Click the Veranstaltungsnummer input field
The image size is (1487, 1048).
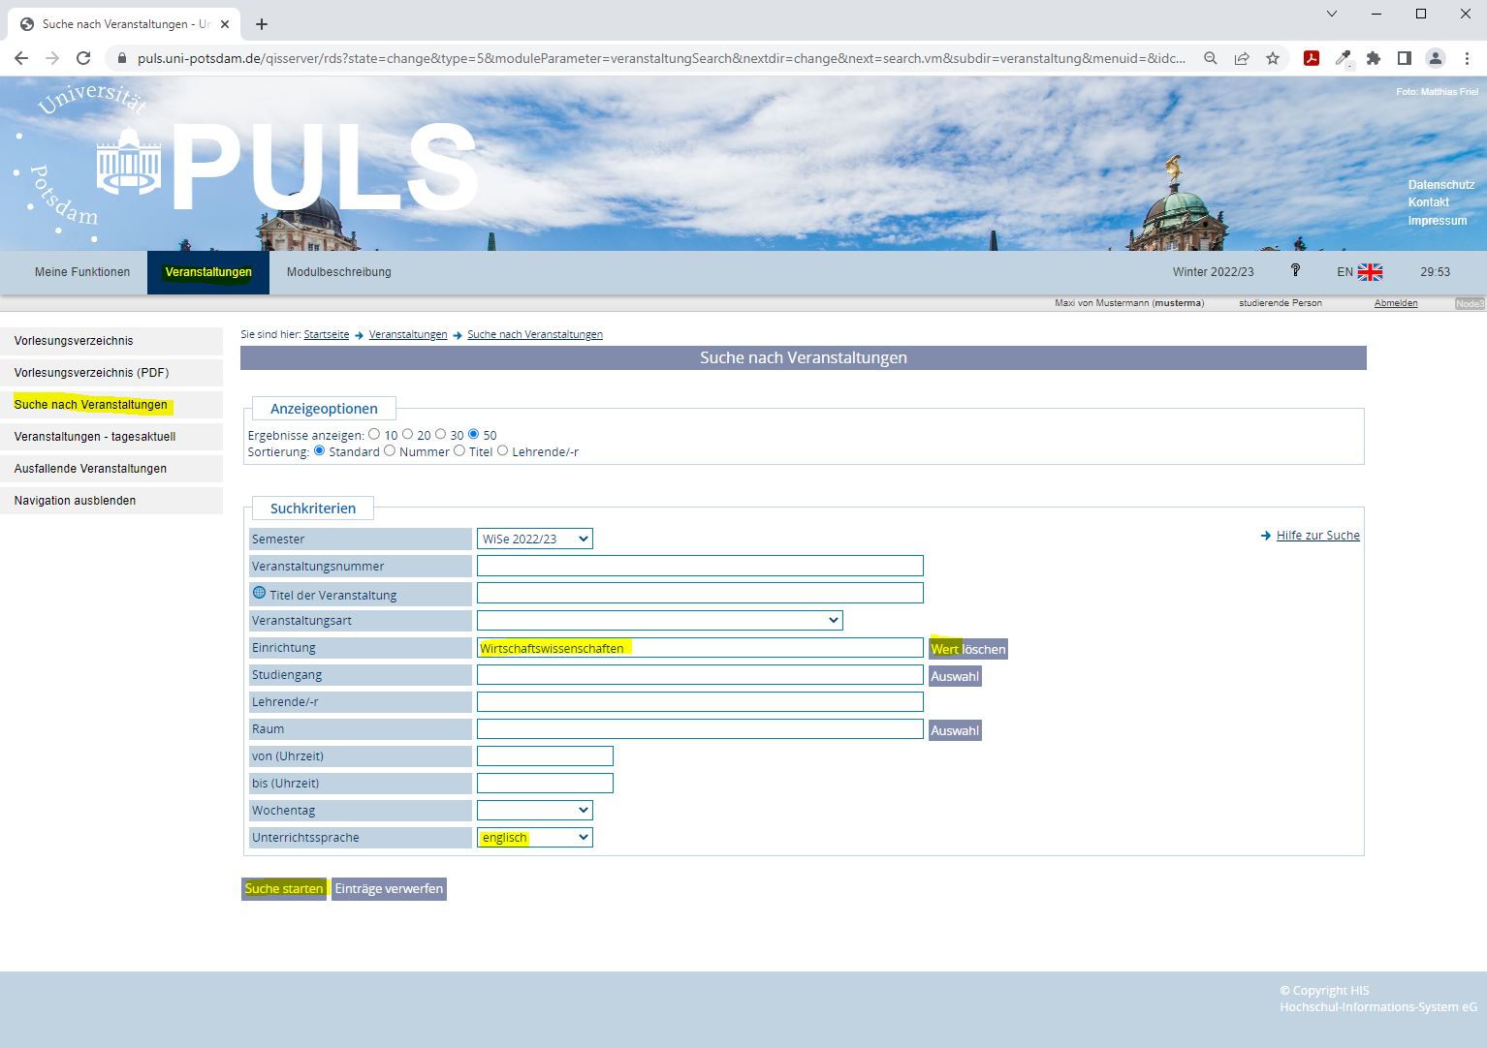pos(699,567)
